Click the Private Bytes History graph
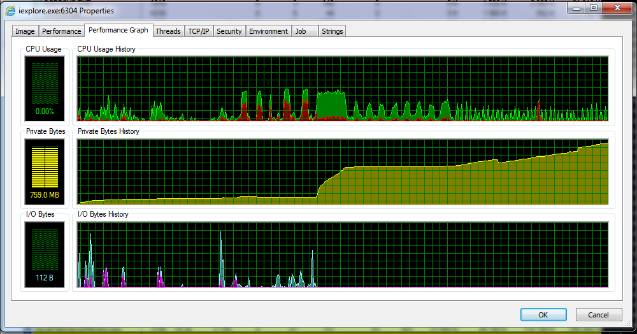The image size is (637, 334). coord(343,171)
